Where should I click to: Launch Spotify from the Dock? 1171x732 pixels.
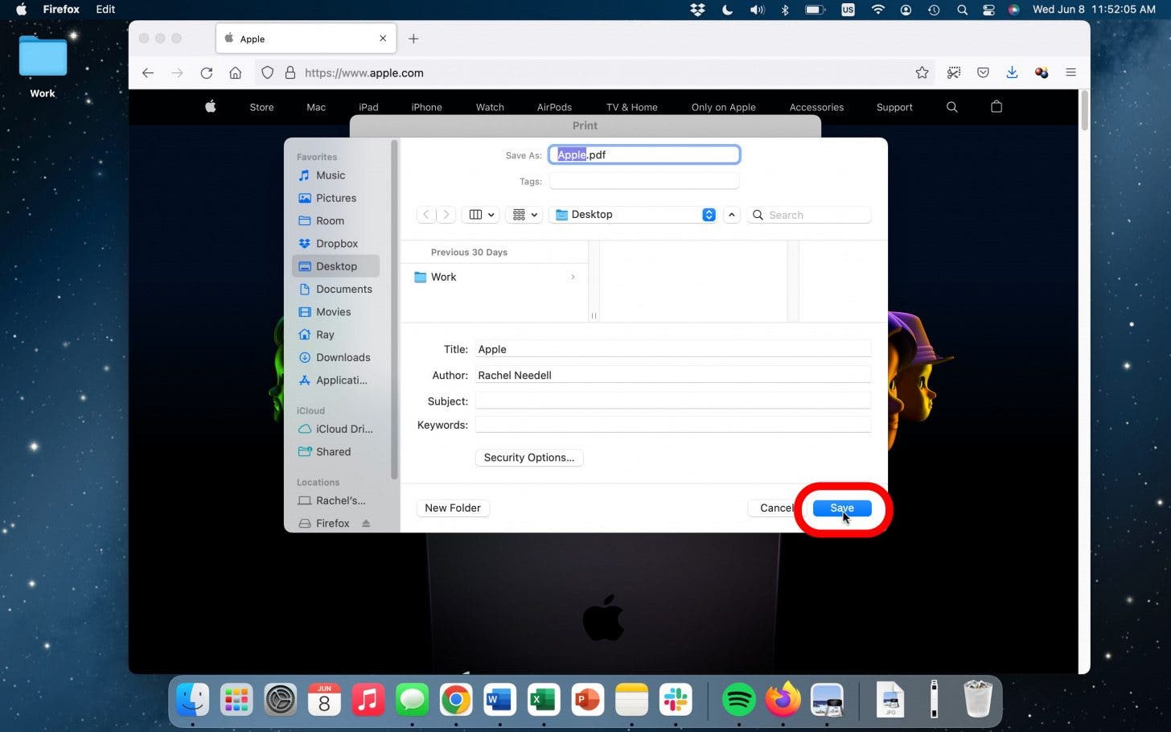[738, 700]
